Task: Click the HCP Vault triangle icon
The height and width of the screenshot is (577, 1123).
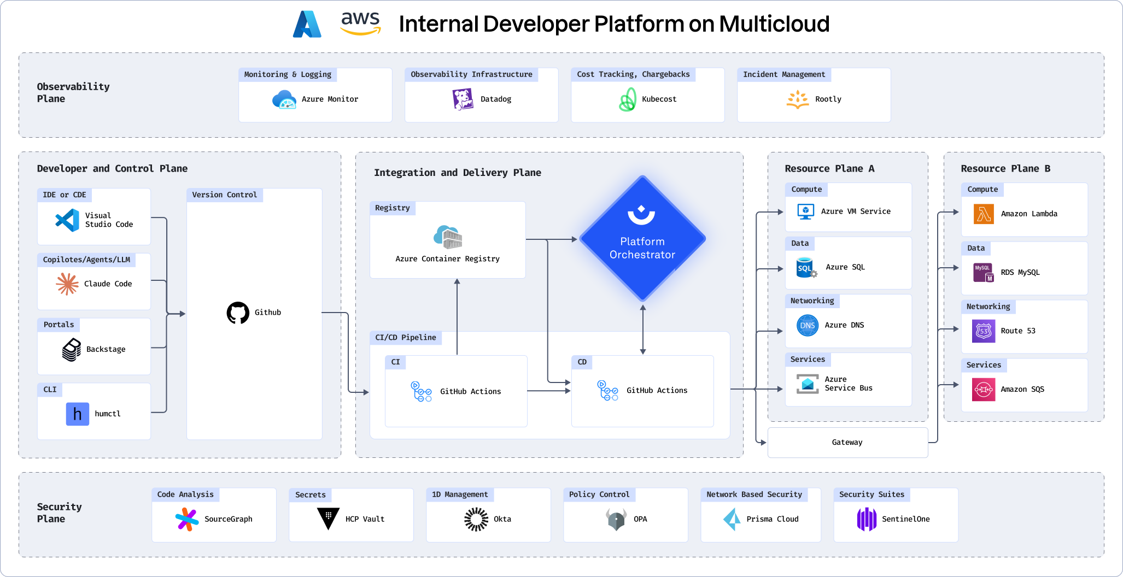Action: pos(328,519)
